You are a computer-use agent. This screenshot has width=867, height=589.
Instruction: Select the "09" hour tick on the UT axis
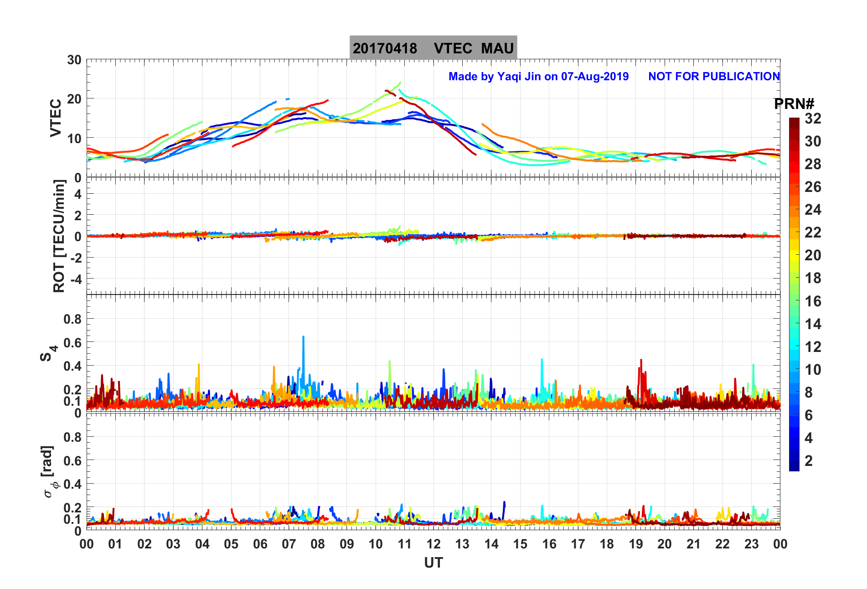(x=347, y=544)
